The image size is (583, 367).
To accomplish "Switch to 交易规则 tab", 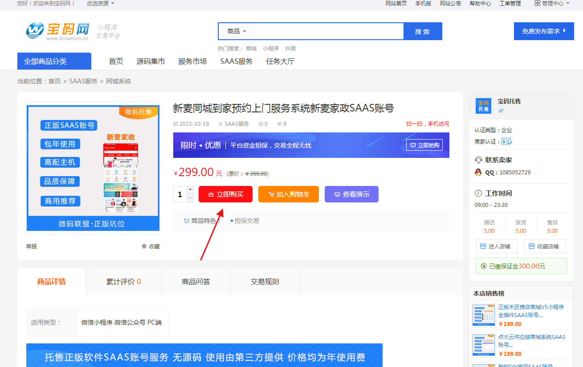I will [x=265, y=281].
